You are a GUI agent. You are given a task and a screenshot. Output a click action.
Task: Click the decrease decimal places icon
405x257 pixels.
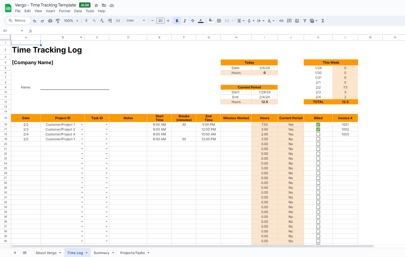click(x=102, y=20)
